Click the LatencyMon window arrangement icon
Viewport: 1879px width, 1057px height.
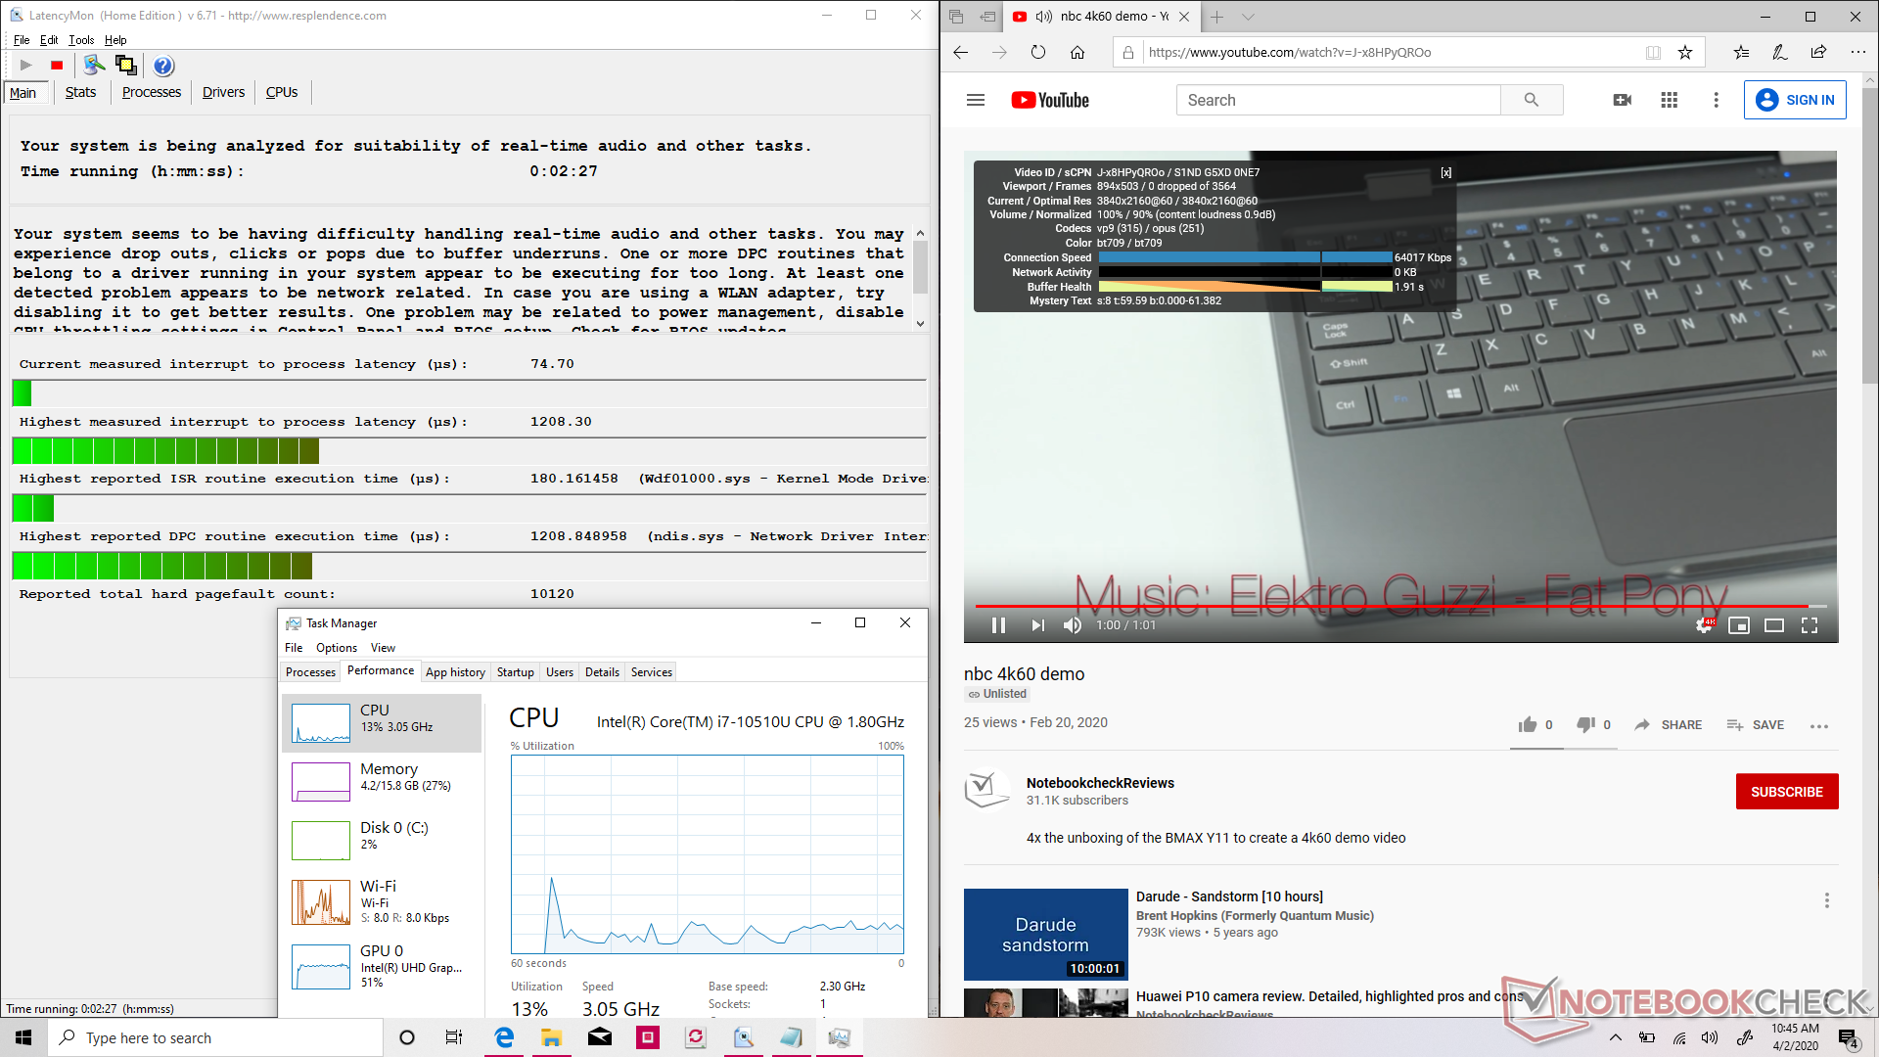pyautogui.click(x=125, y=66)
